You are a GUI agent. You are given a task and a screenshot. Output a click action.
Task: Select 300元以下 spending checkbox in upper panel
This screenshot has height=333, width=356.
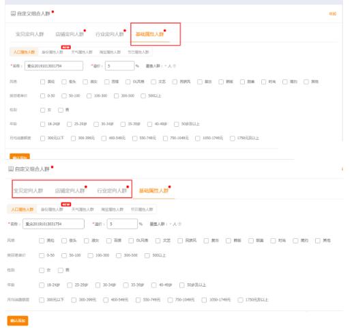(42, 139)
